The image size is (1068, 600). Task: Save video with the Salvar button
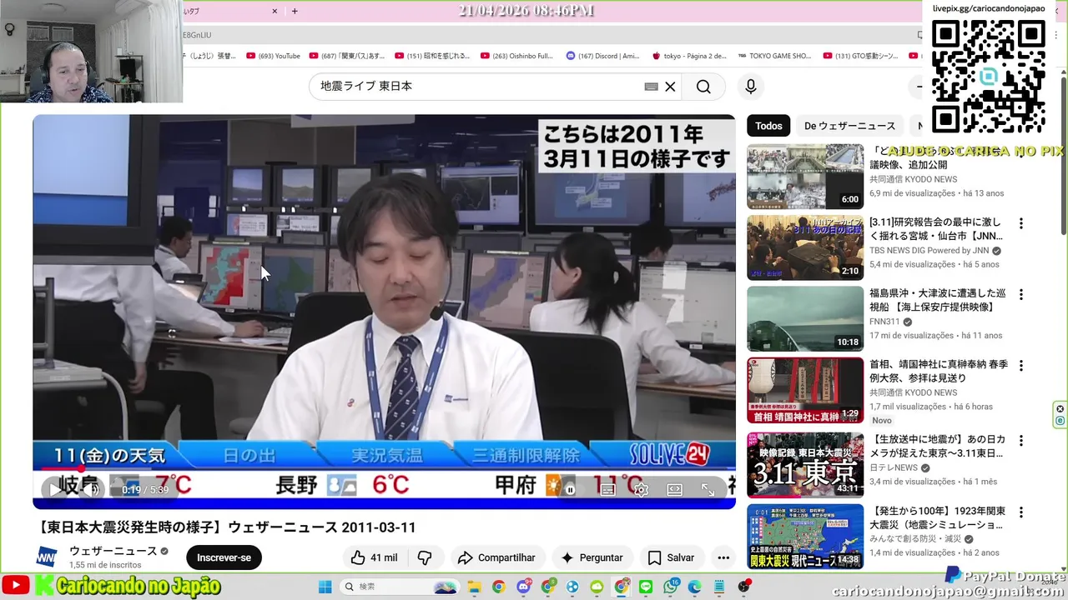671,557
